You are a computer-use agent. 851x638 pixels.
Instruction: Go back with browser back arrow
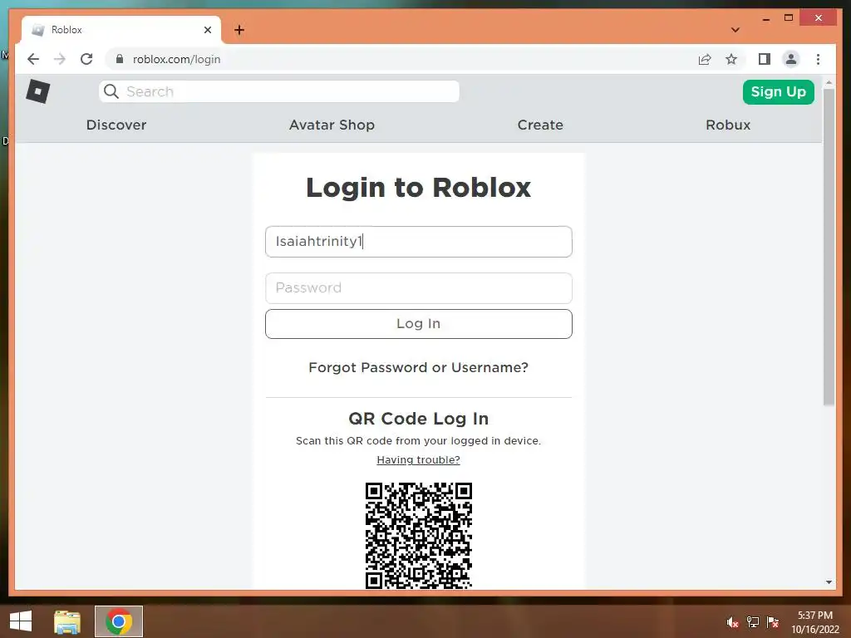(33, 59)
